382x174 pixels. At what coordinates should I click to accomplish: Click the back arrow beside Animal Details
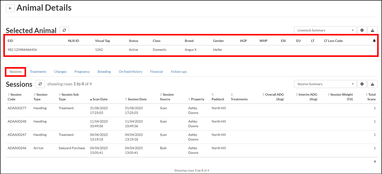pos(10,8)
